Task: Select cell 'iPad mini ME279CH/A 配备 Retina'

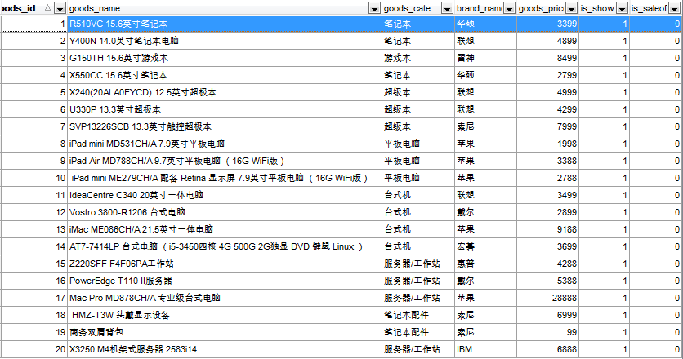Action: [x=225, y=178]
